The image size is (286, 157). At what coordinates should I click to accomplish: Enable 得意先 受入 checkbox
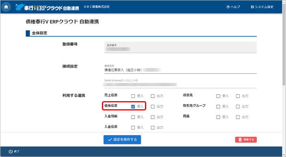[218, 96]
